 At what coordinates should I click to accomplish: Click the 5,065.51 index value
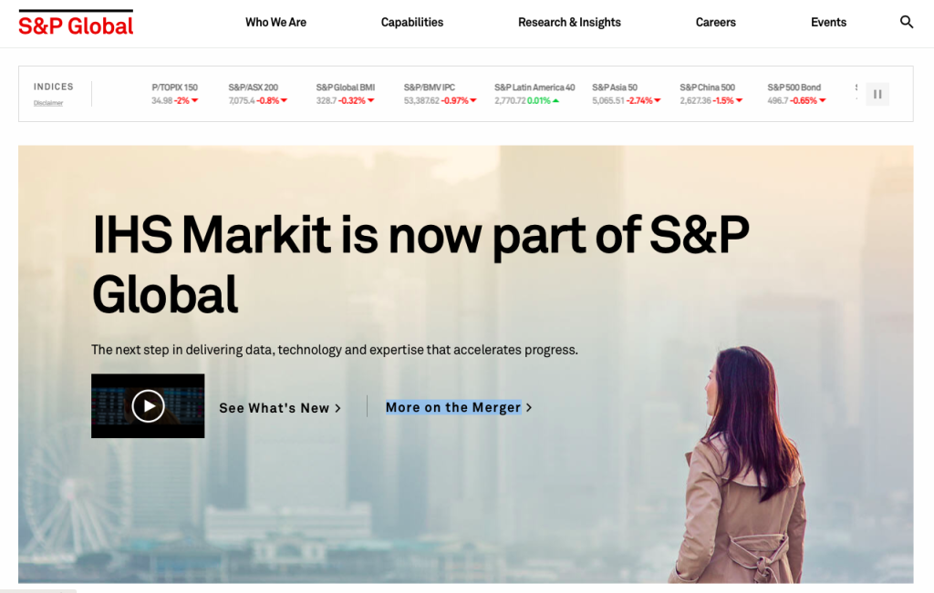[608, 100]
